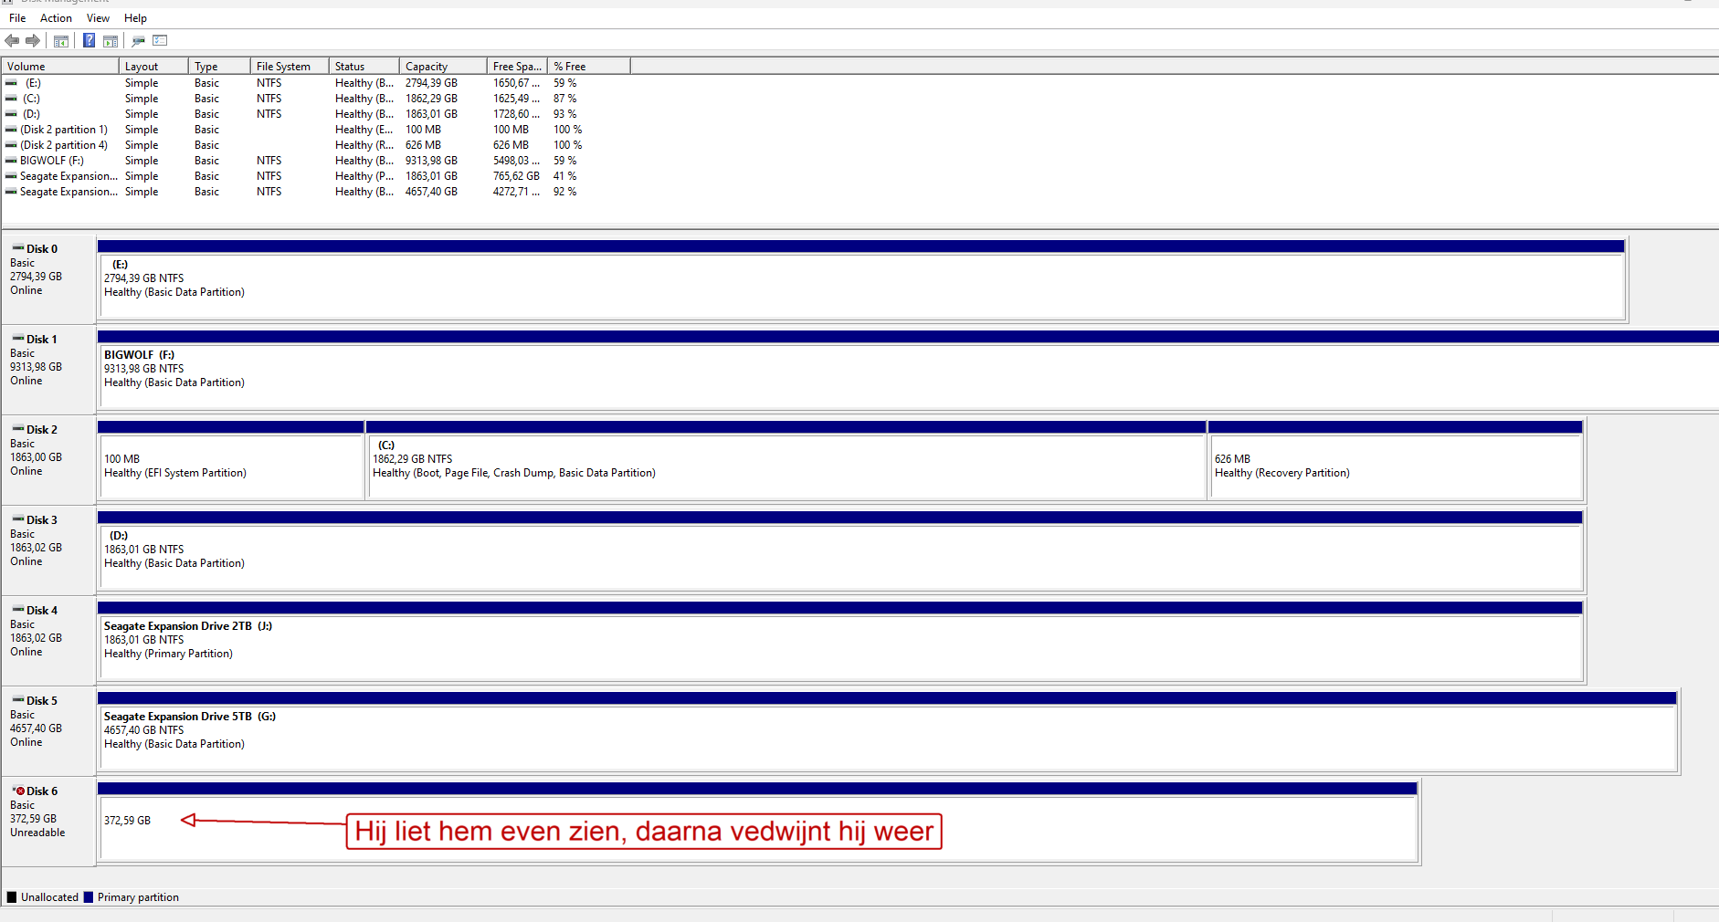Screen dimensions: 1719x922
Task: Toggle the Show/Hide Console Tree icon
Action: [61, 40]
